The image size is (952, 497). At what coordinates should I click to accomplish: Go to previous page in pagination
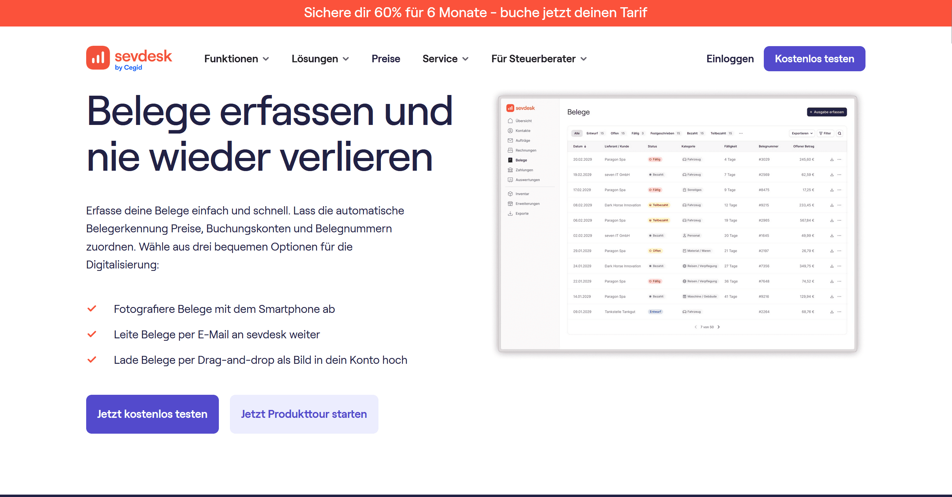point(695,327)
